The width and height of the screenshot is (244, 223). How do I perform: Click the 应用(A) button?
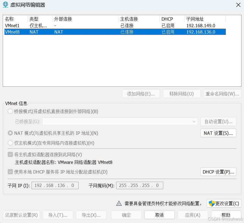click(193, 215)
